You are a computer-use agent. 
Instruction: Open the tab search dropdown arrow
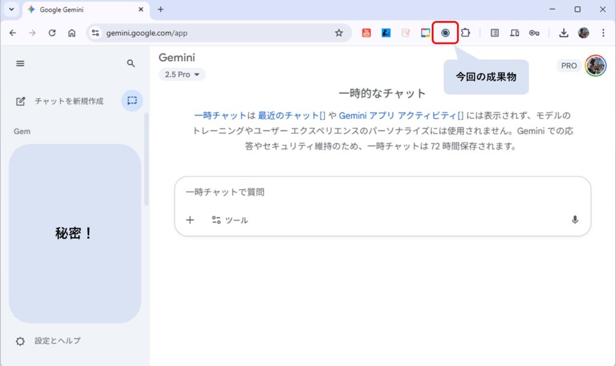pos(11,10)
